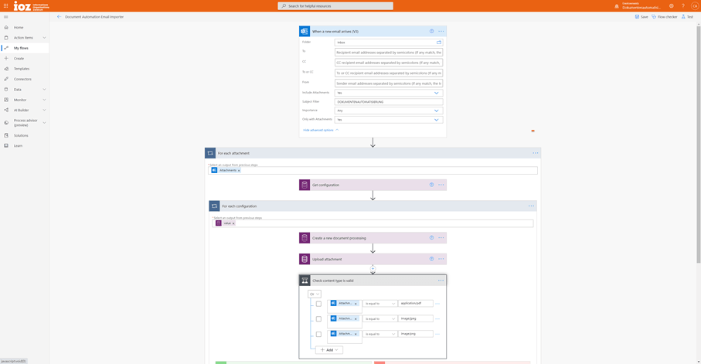Click the Search for helpful resources box
Viewport: 701px width, 364px height.
(335, 6)
